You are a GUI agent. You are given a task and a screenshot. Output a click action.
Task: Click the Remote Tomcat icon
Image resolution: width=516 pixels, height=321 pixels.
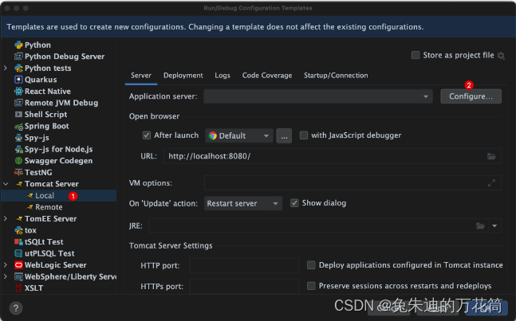30,207
